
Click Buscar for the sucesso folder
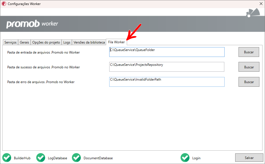pos(249,67)
